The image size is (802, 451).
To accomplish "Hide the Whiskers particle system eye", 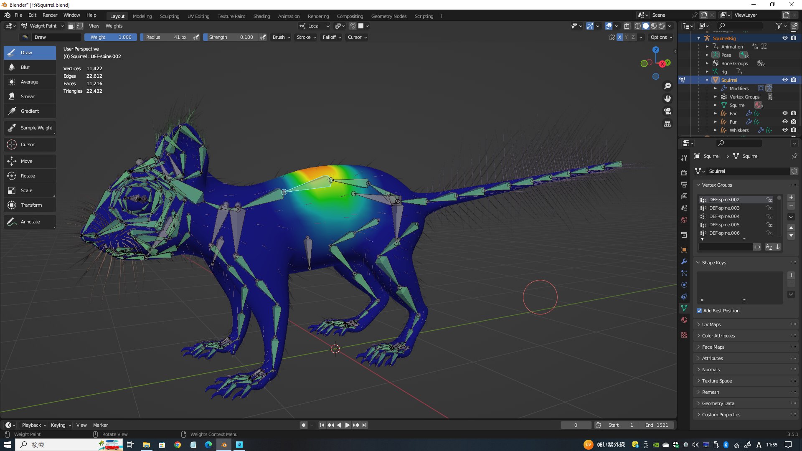I will 785,130.
